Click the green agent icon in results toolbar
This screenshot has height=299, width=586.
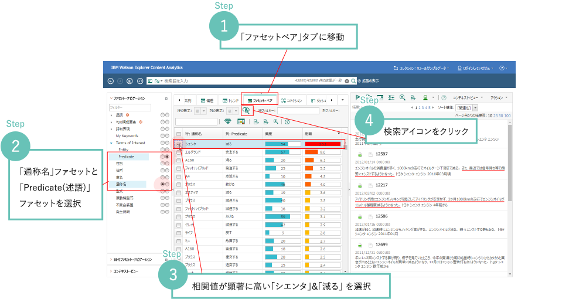point(425,97)
